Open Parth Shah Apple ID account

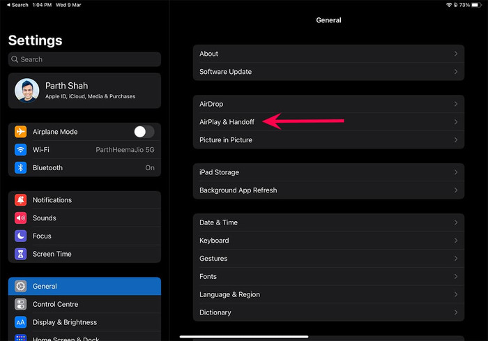pyautogui.click(x=84, y=91)
